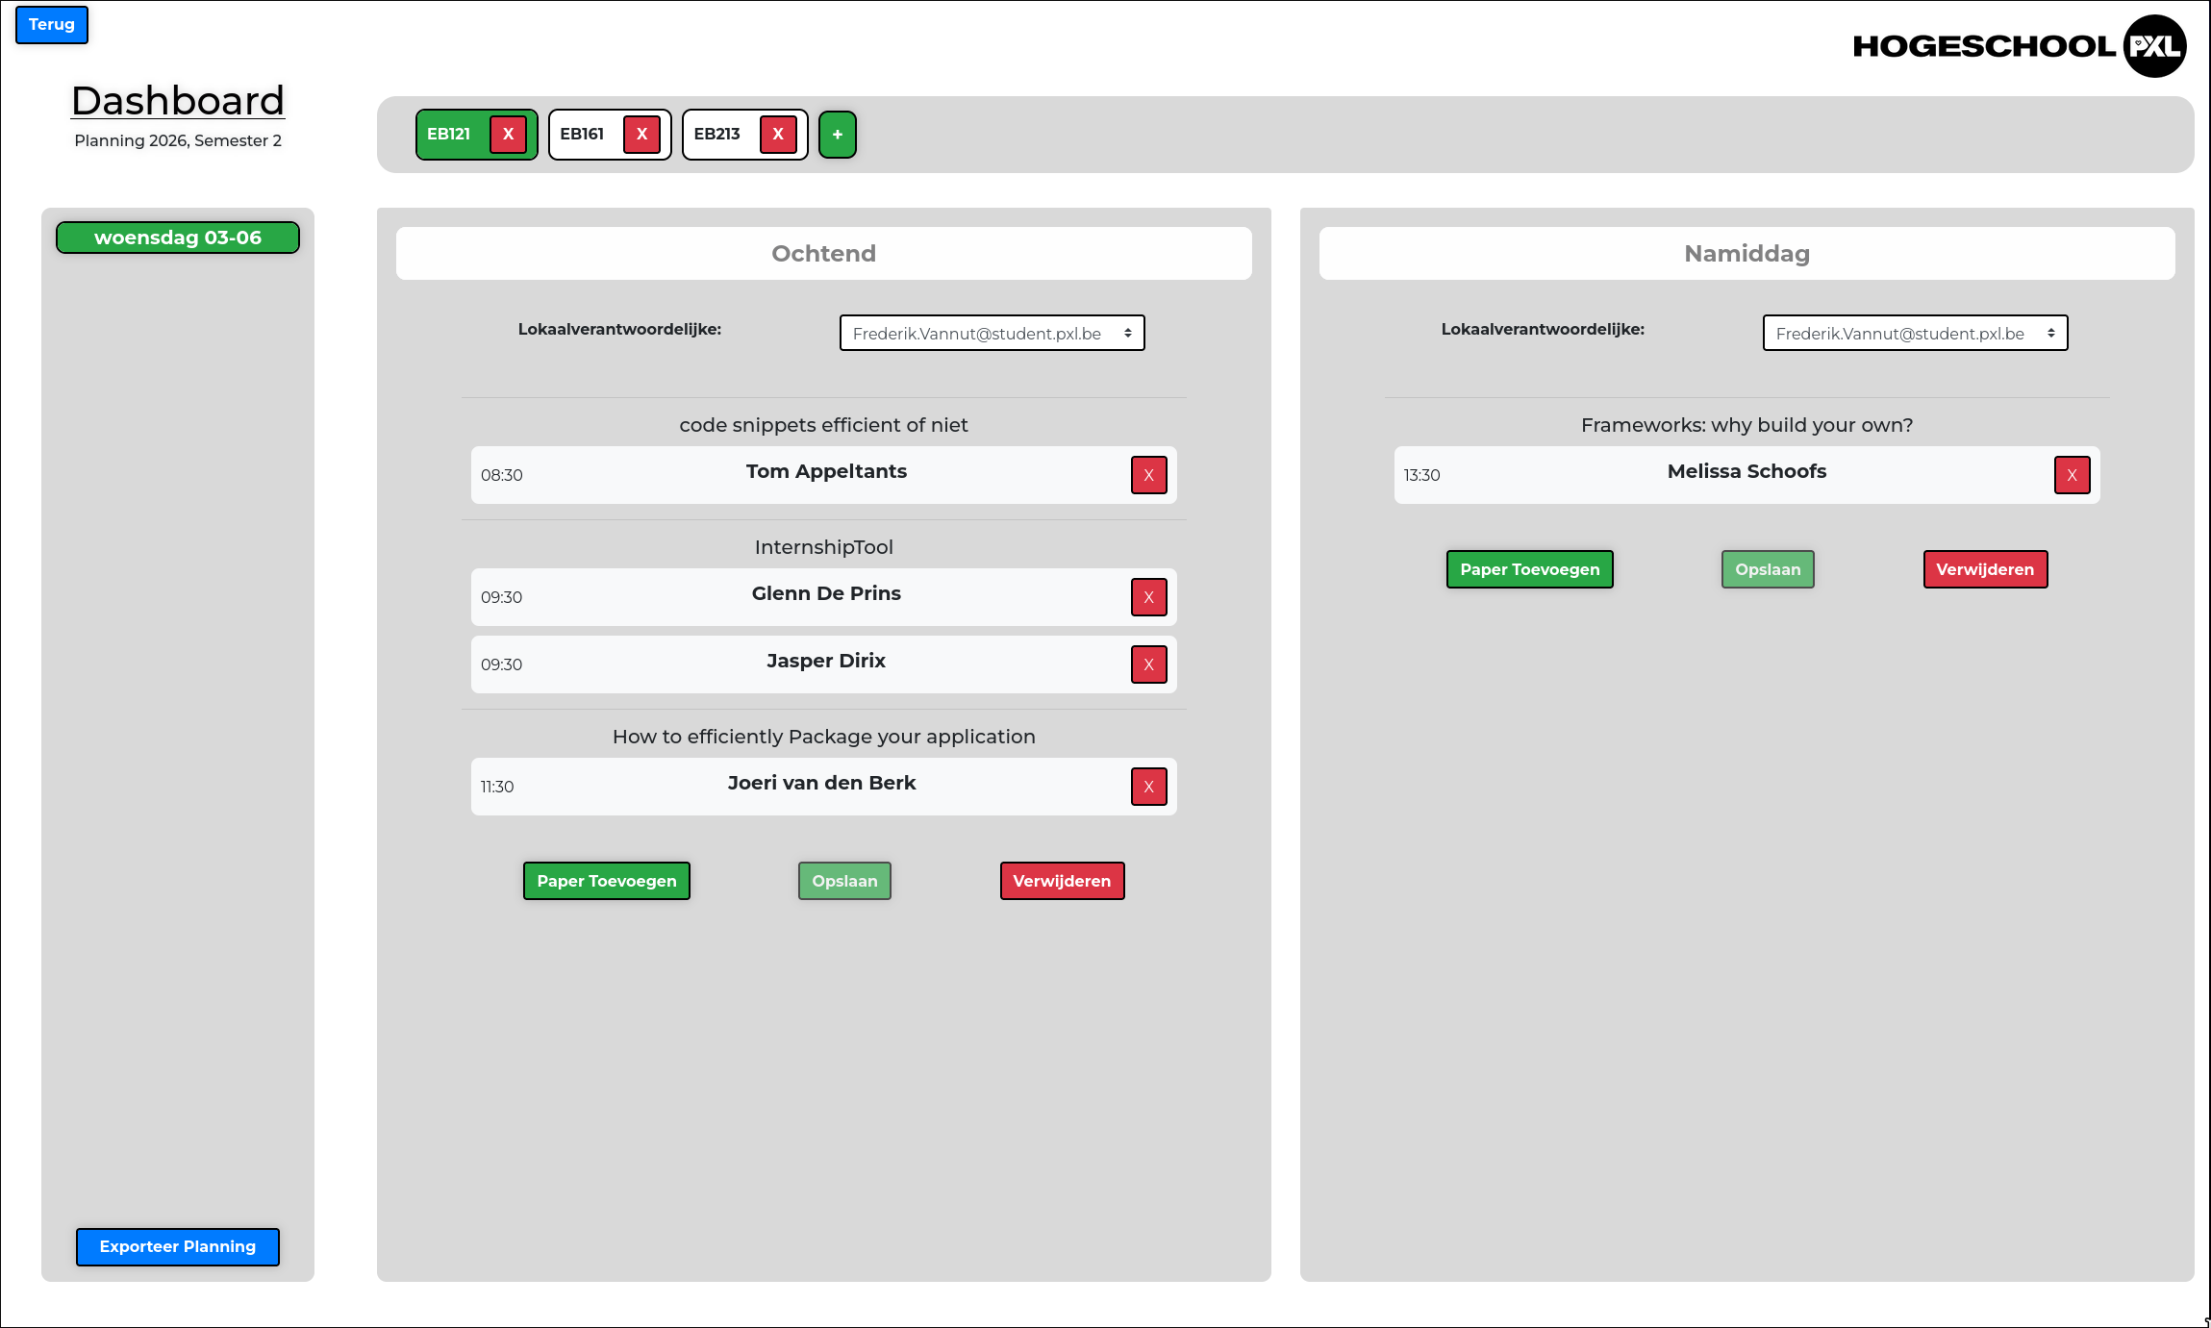Screen dimensions: 2211x1328
Task: Switch to room tab EB213
Action: click(x=717, y=135)
